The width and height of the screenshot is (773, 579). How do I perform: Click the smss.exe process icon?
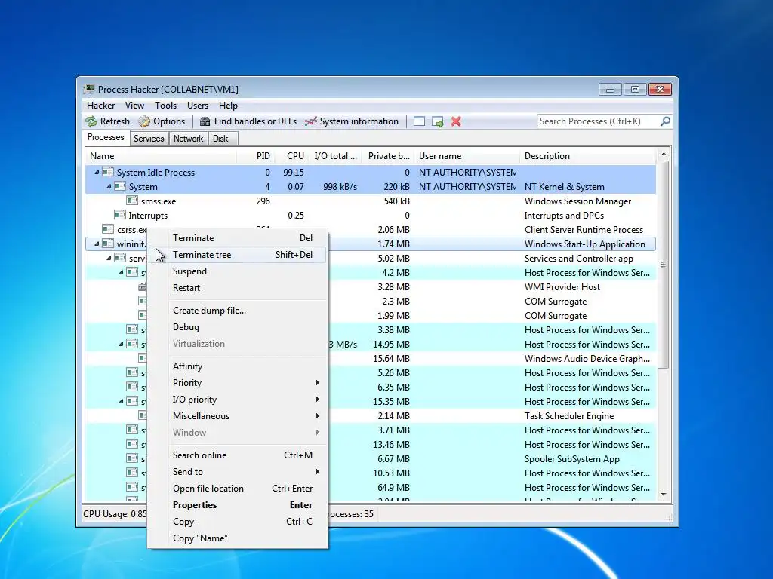click(x=131, y=201)
